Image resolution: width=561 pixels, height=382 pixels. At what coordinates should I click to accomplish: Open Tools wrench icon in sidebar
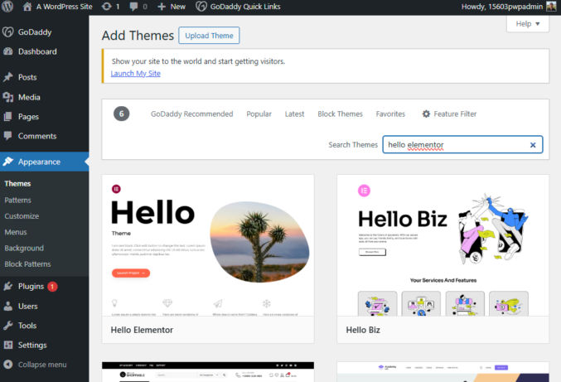tap(7, 326)
